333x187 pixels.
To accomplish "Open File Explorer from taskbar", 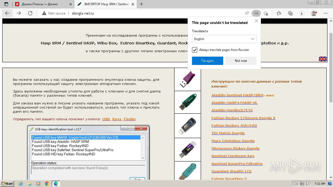I will tap(30, 184).
